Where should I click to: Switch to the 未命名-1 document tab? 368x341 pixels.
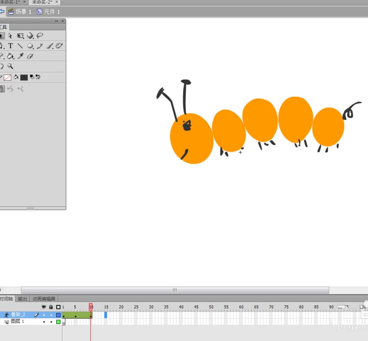click(10, 2)
